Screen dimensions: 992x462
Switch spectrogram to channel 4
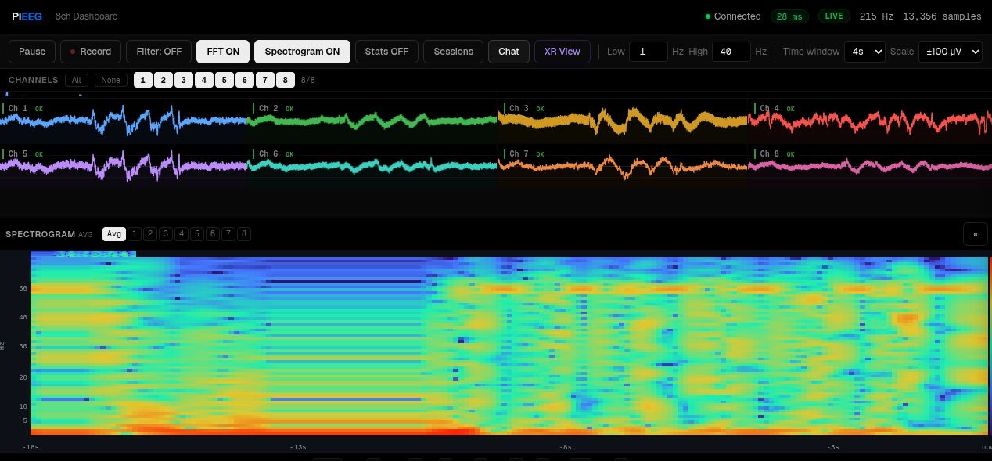(x=182, y=234)
